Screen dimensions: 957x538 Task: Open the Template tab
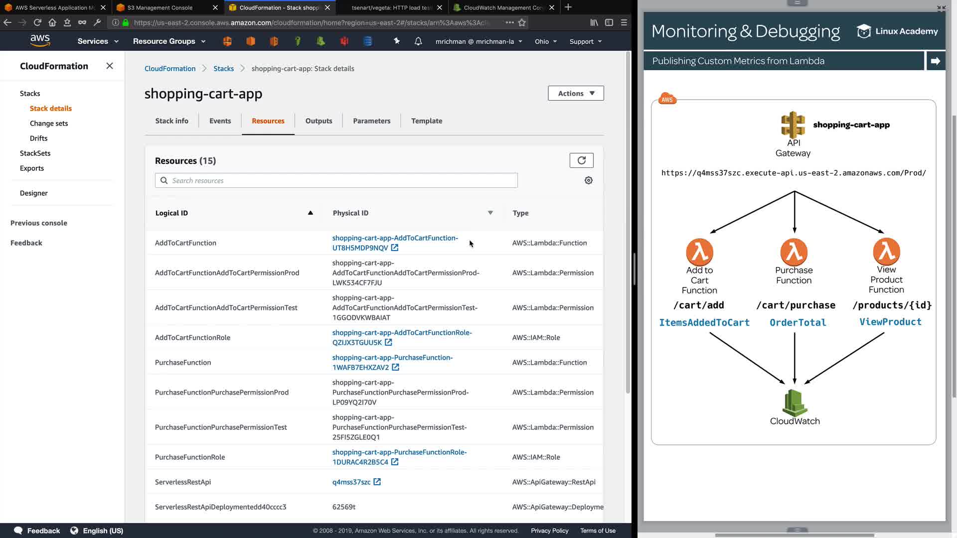click(x=427, y=121)
